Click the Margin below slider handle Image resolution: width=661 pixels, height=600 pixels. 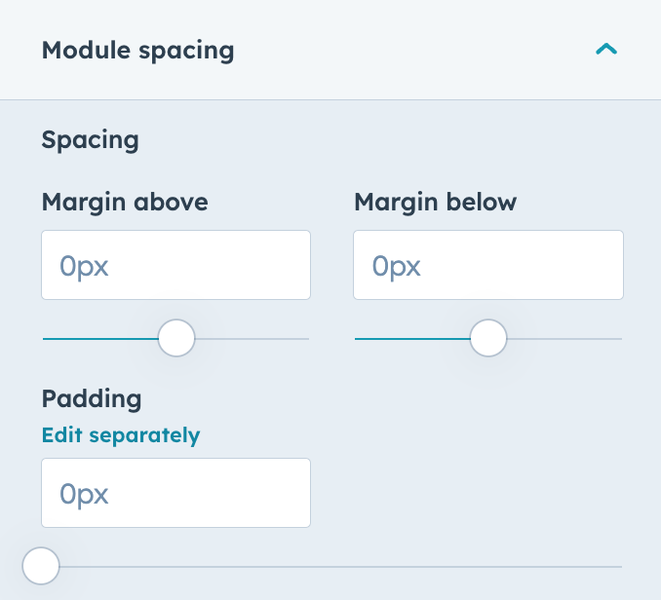(488, 338)
